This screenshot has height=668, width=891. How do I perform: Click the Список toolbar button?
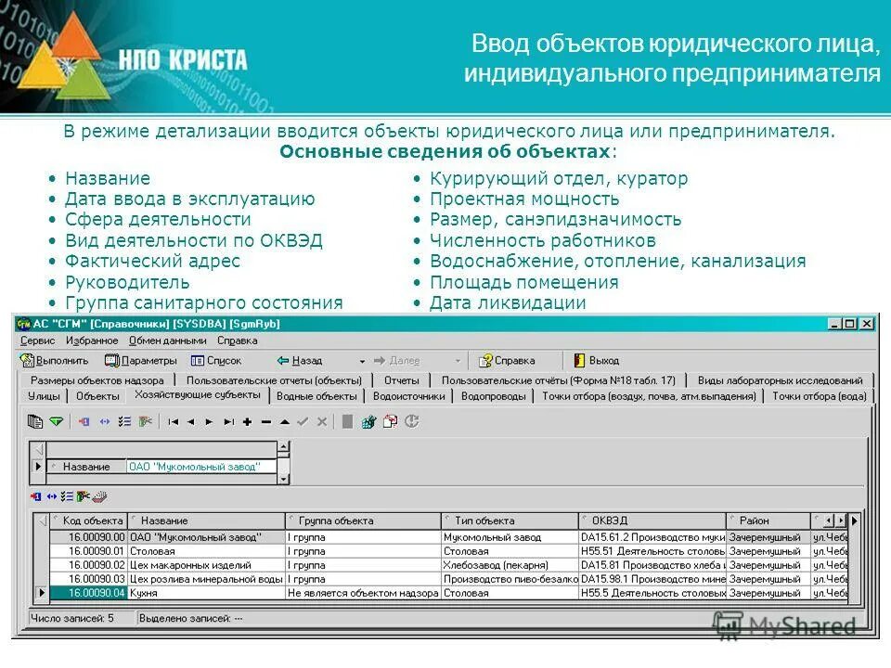[216, 360]
